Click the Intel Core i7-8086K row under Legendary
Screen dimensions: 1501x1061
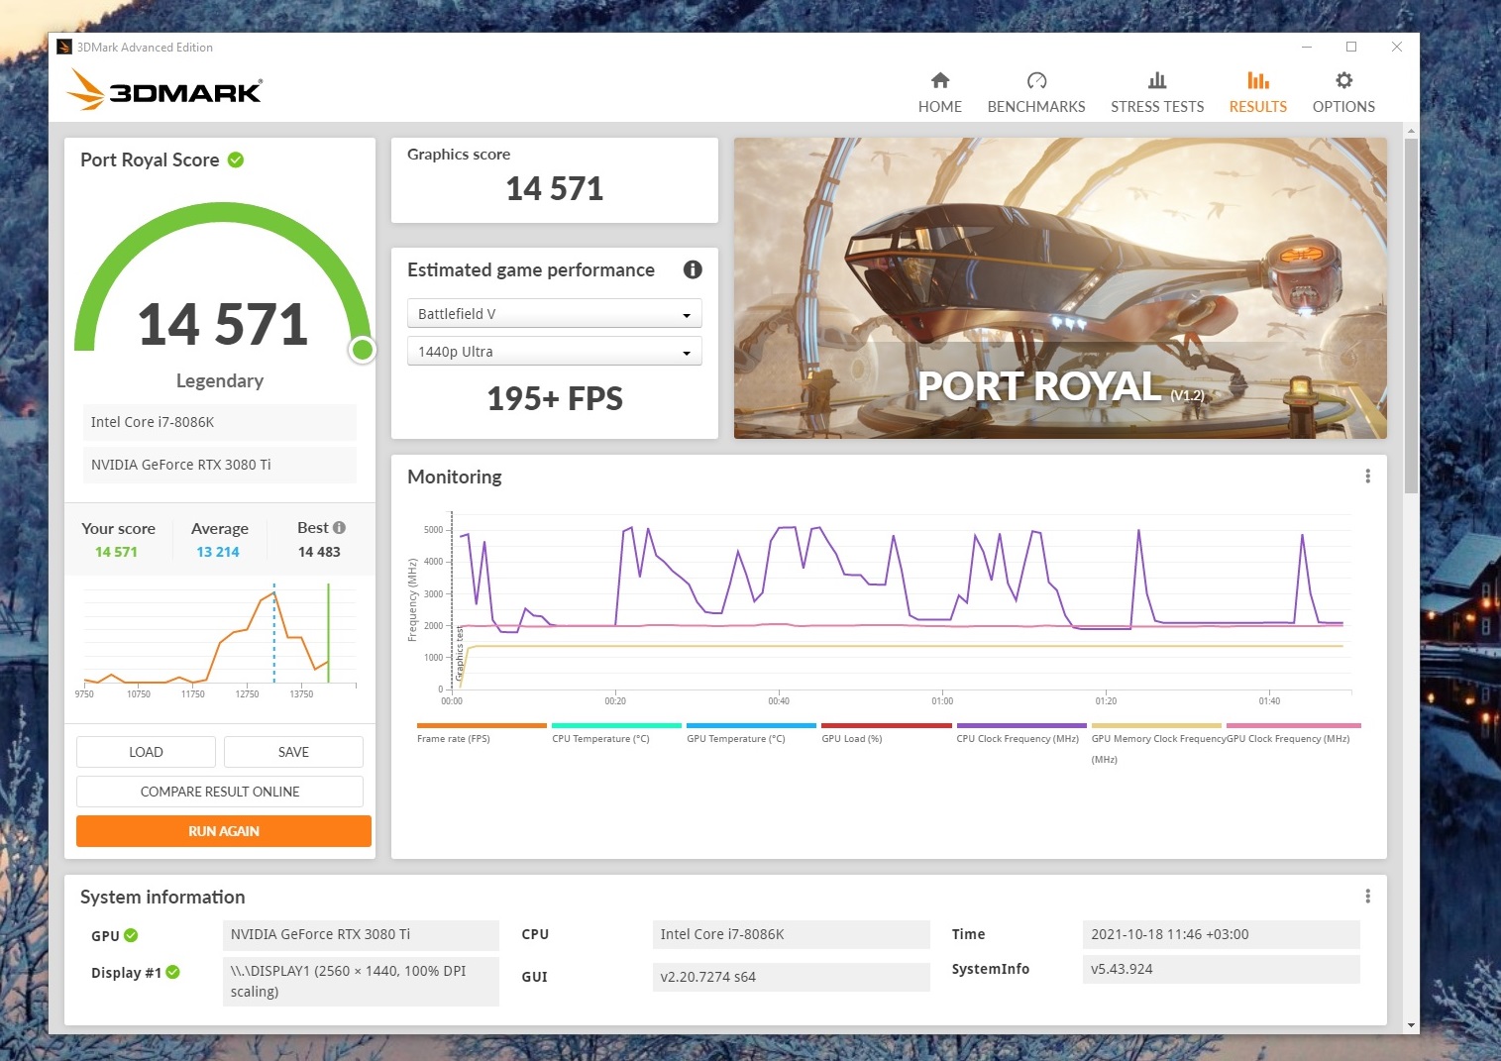219,422
